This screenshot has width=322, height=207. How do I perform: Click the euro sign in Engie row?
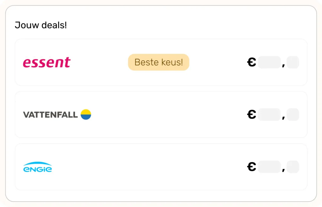click(x=252, y=167)
